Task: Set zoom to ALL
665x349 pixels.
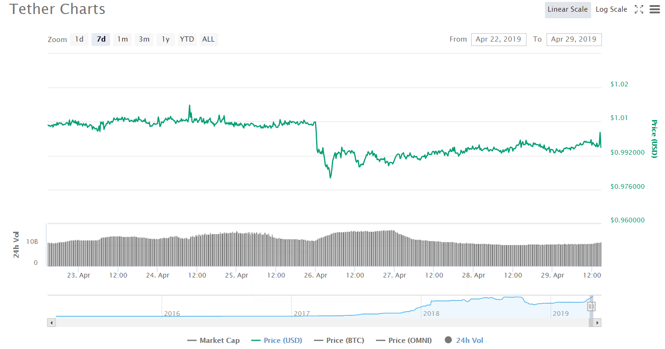Action: click(x=208, y=39)
